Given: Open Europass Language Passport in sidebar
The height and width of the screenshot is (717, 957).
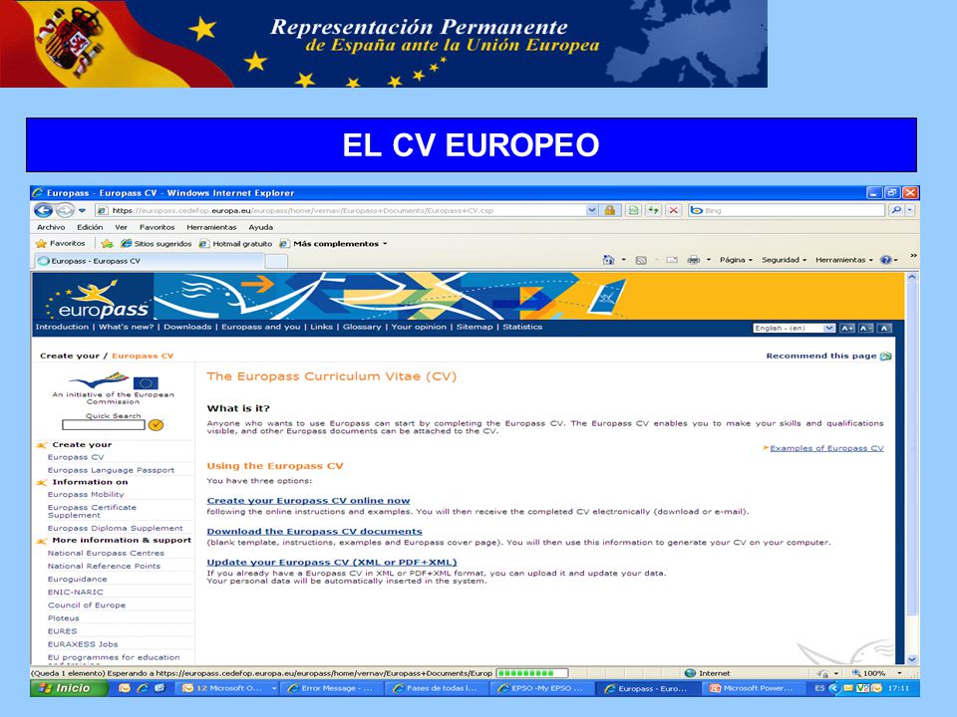Looking at the screenshot, I should click(x=111, y=470).
